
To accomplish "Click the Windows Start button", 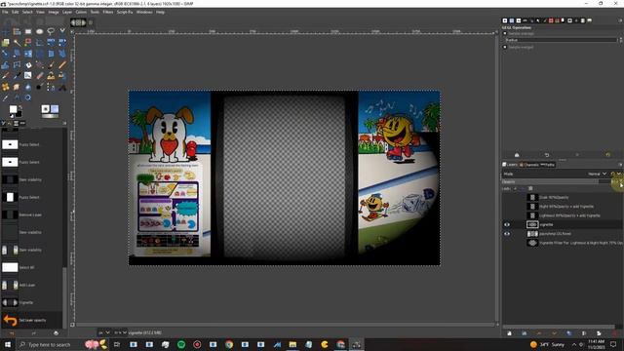I will pyautogui.click(x=7, y=344).
